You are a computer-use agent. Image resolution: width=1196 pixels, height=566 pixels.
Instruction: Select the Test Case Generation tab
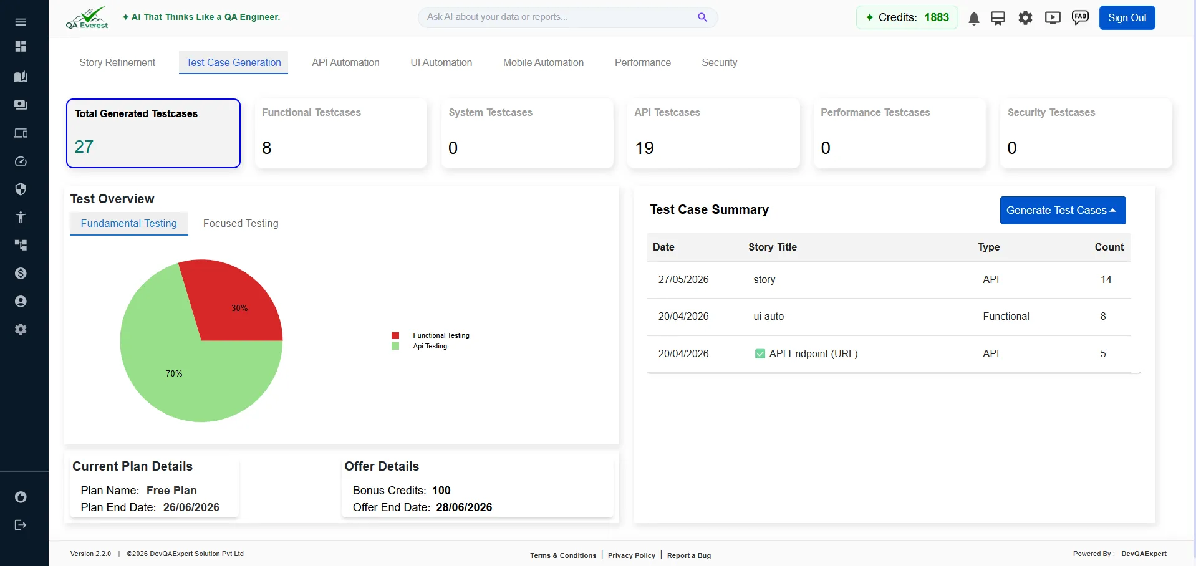(233, 62)
